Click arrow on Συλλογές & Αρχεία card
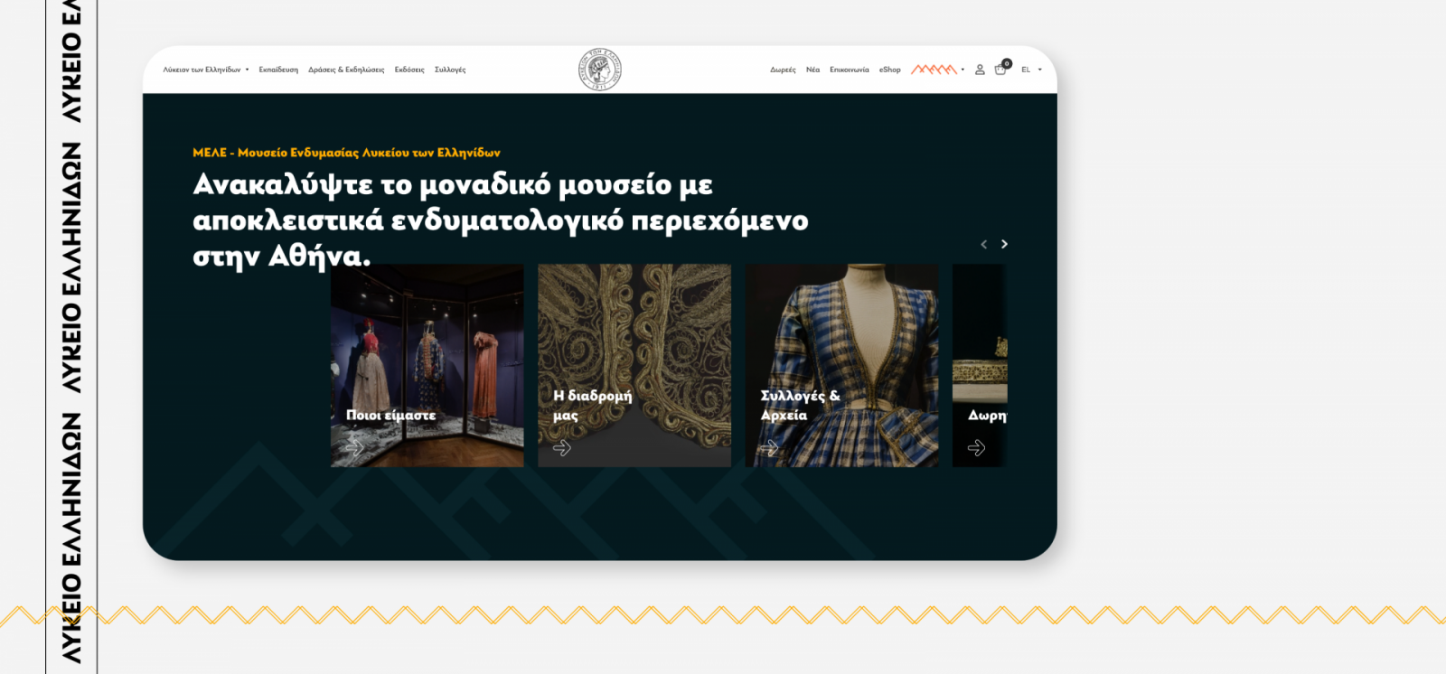The width and height of the screenshot is (1446, 674). pyautogui.click(x=769, y=448)
